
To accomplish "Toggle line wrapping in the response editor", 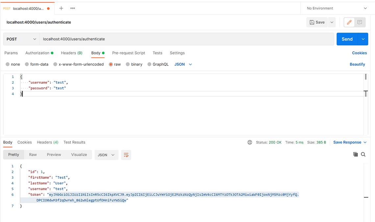I will point(126,154).
